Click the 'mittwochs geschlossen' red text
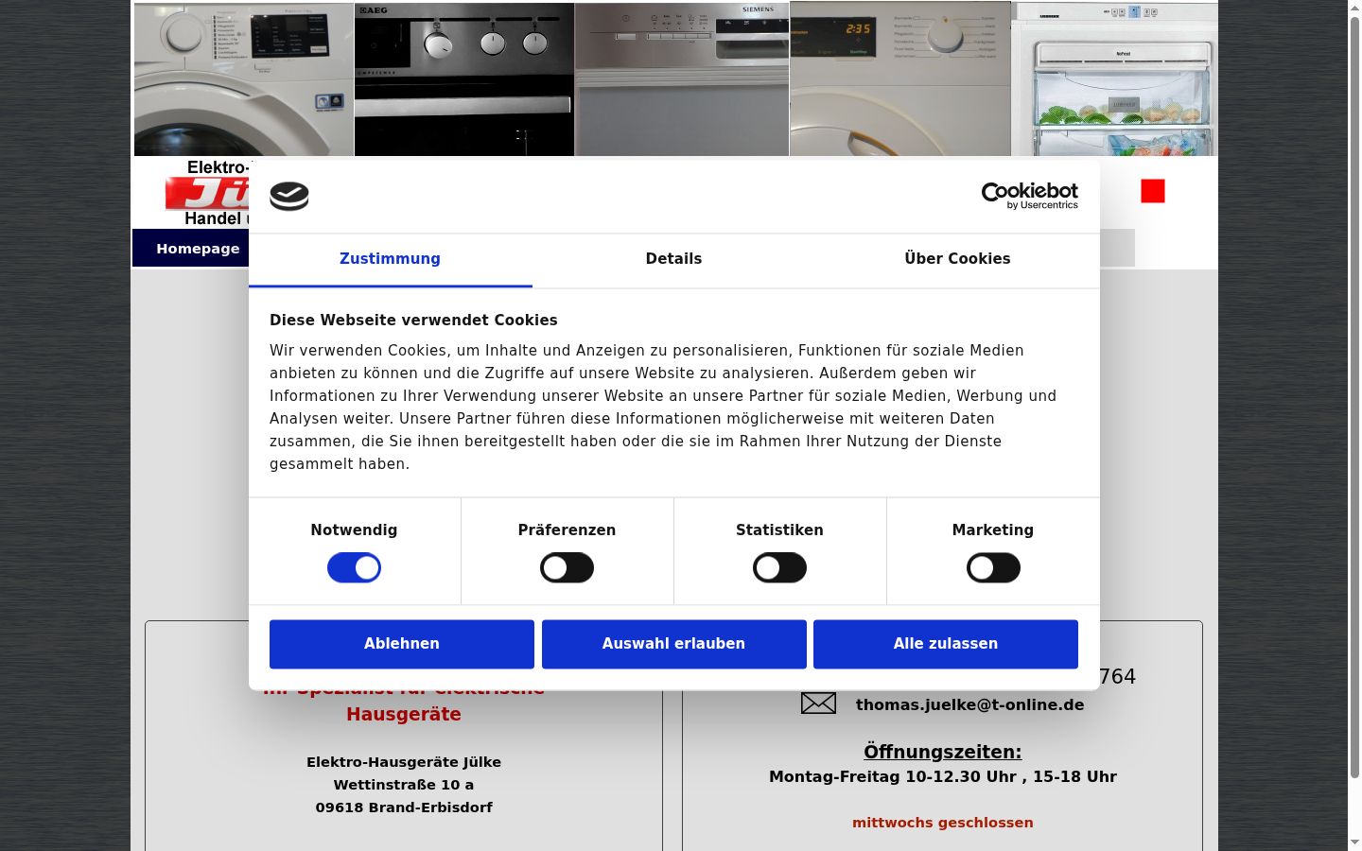This screenshot has height=851, width=1362. 942,823
